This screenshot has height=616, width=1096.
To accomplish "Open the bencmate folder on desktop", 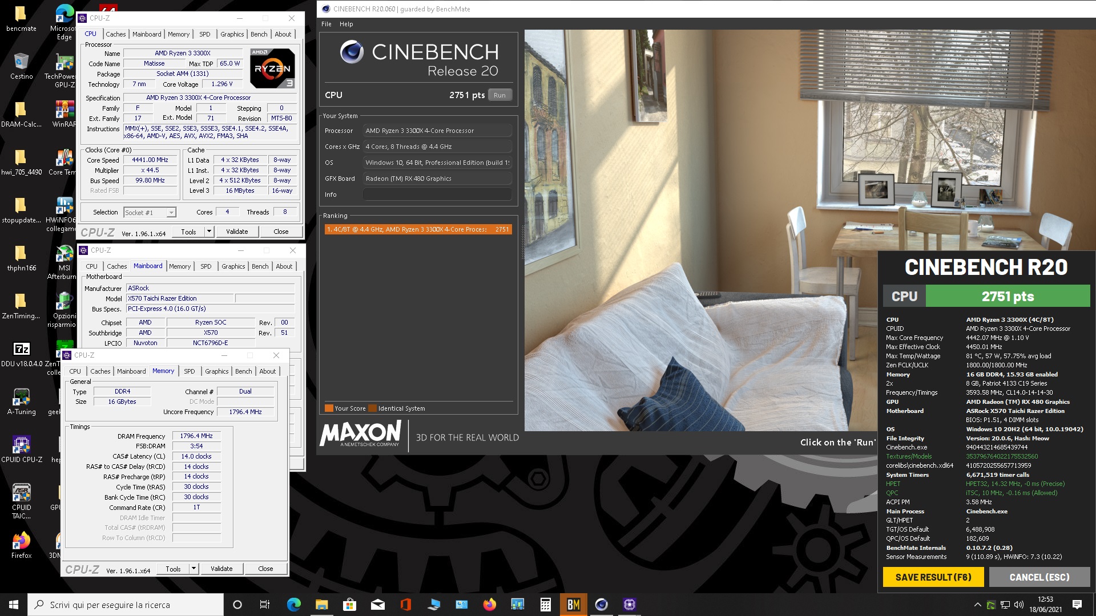I will (x=21, y=19).
